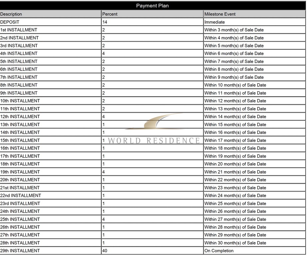Select the 12th INSTALLMENT row label
This screenshot has height=256, width=307.
20,117
